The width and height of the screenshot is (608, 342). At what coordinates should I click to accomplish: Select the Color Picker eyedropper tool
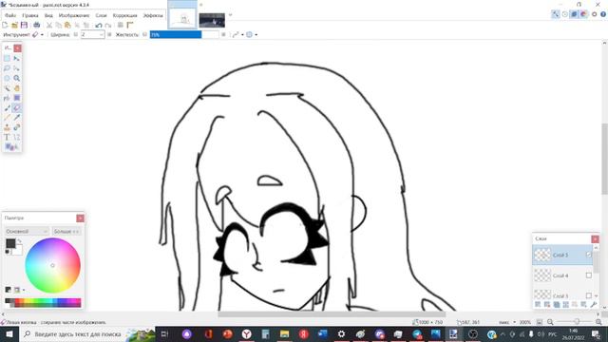coord(17,118)
